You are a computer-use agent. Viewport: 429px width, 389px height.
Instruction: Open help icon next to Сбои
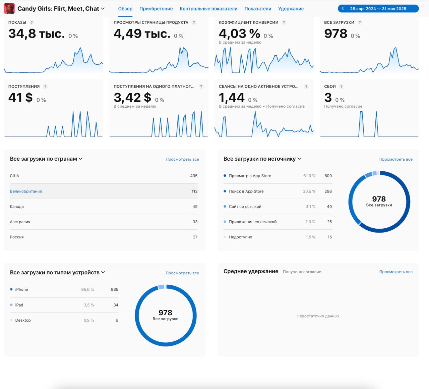[341, 87]
